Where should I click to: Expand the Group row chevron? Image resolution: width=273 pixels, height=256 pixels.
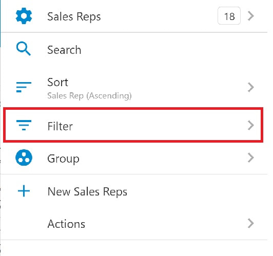(x=251, y=157)
